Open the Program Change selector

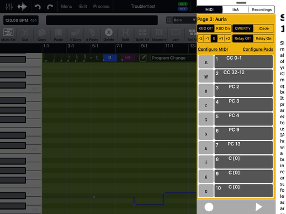click(173, 58)
